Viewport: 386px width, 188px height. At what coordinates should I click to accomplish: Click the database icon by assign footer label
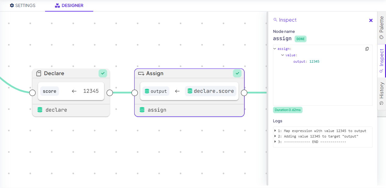coord(142,110)
